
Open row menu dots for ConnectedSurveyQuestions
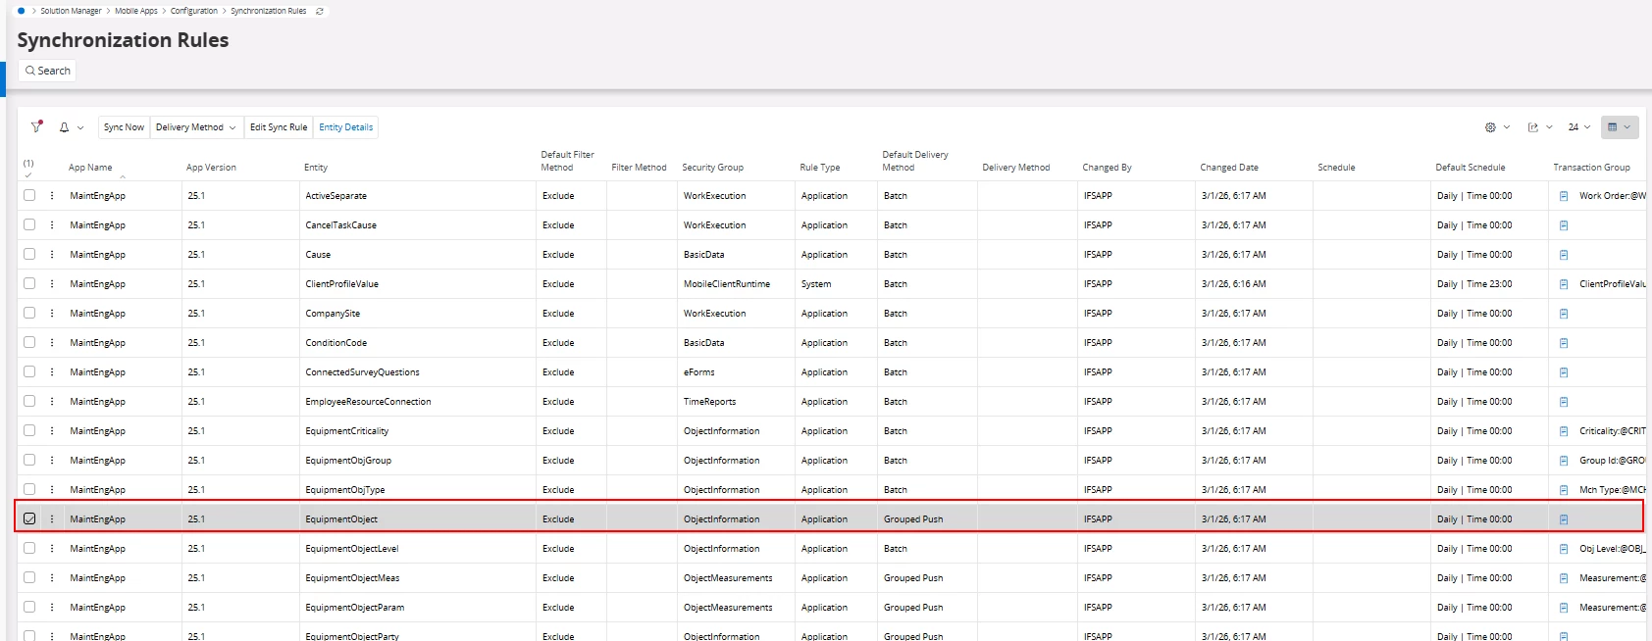tap(52, 372)
